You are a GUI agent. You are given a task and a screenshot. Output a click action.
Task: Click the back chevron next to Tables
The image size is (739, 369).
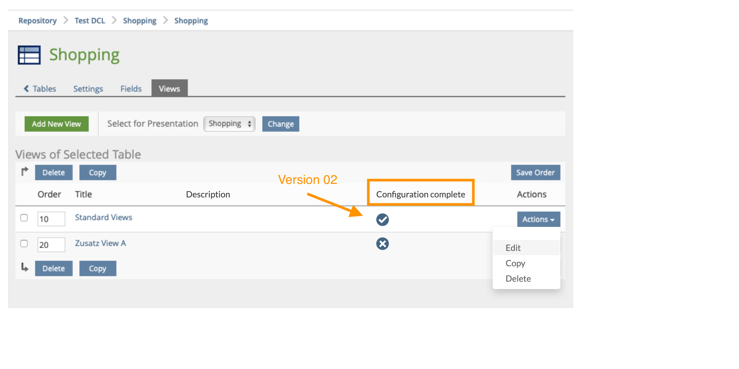[x=26, y=89]
